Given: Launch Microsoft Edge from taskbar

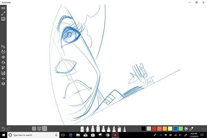Looking at the screenshot, I should click(x=71, y=135).
